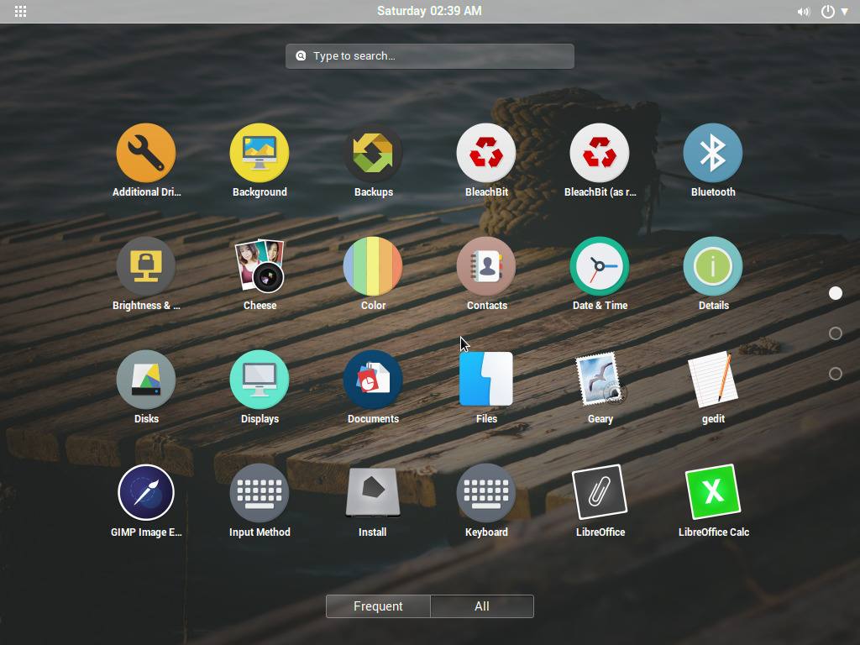Open LibreOffice Calc
Viewport: 860px width, 645px height.
[x=713, y=492]
